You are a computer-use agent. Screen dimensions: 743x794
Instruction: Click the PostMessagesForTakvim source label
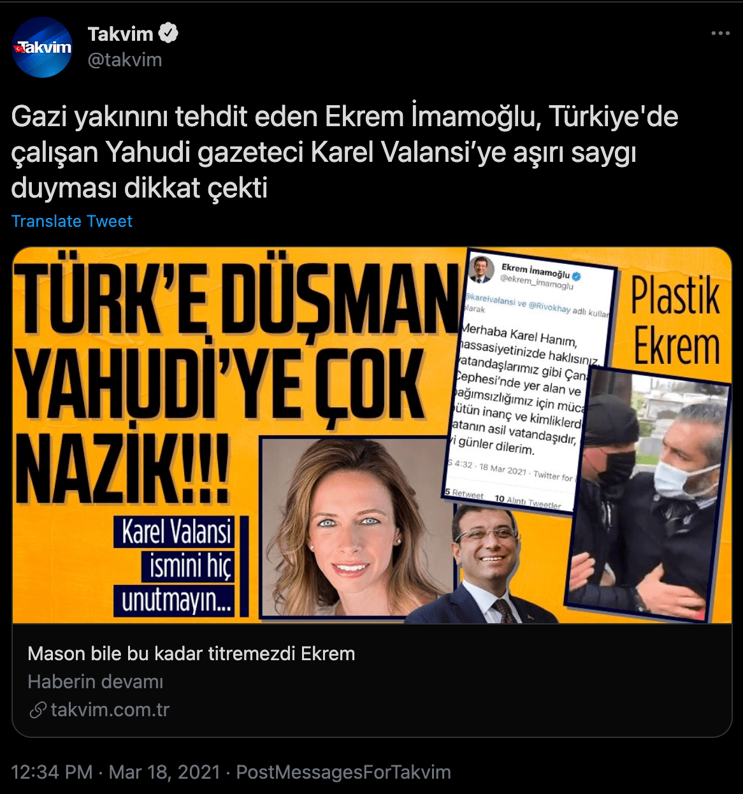point(343,772)
